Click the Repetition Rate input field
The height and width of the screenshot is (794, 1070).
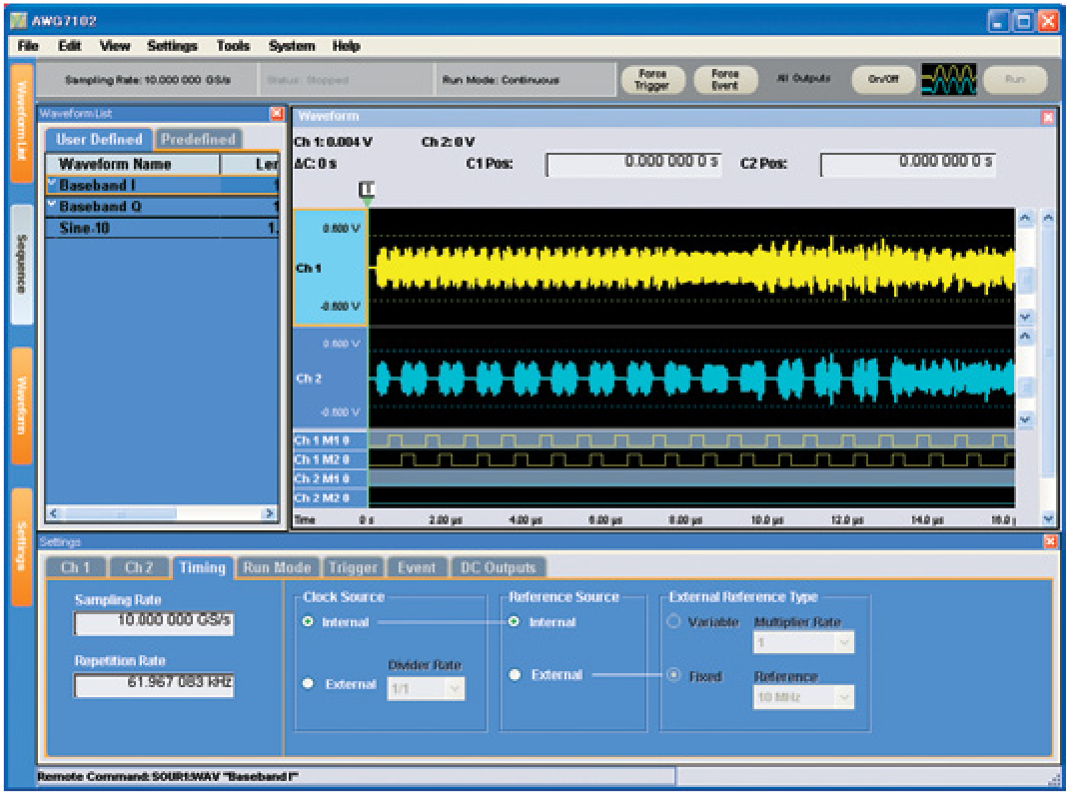coord(152,685)
